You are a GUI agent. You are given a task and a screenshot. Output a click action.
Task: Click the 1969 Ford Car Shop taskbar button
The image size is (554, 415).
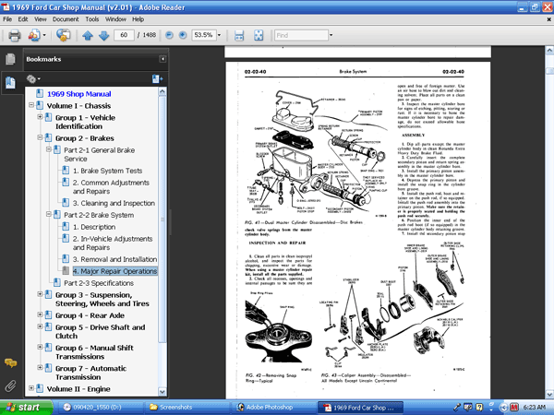click(360, 408)
